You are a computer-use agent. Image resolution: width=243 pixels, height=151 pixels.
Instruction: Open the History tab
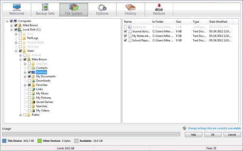click(x=131, y=9)
